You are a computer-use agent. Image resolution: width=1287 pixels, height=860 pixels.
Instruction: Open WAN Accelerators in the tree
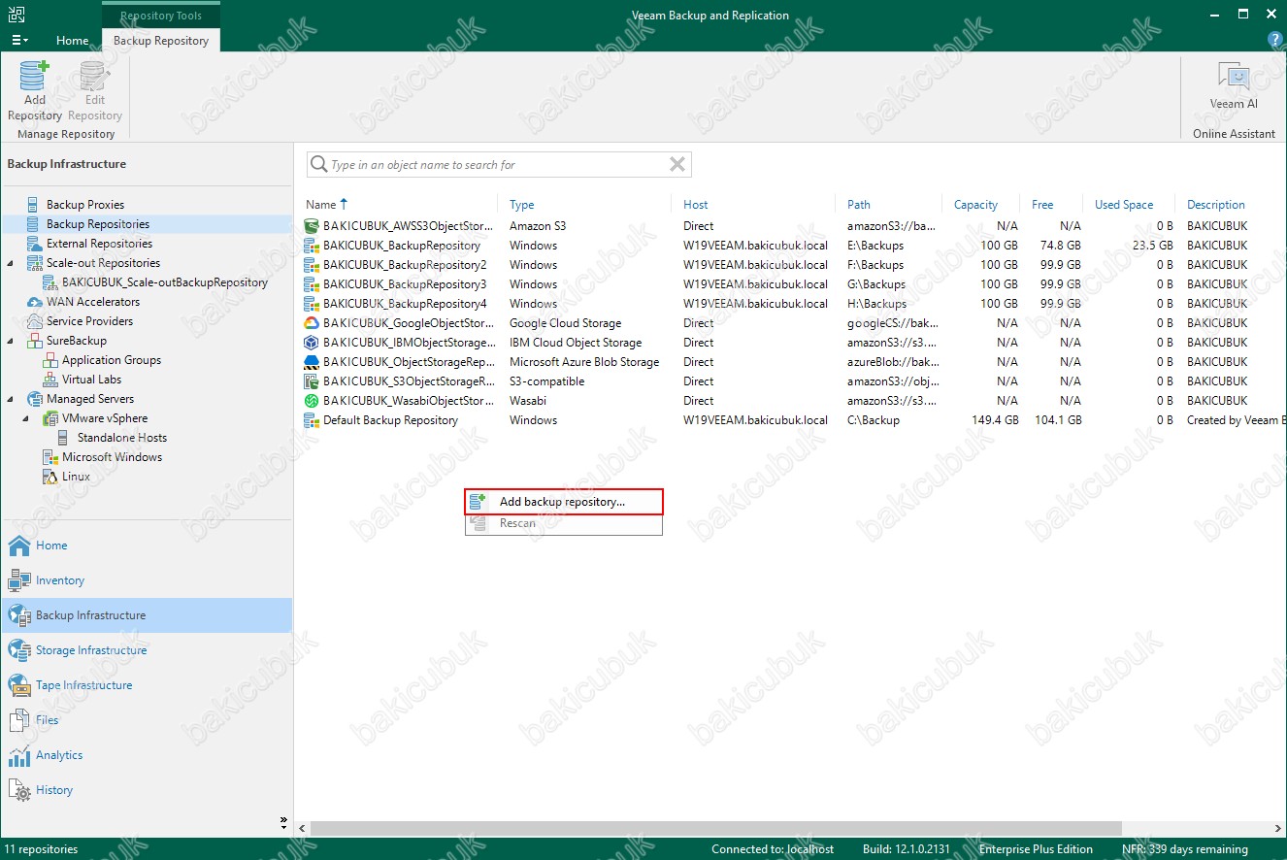click(93, 302)
